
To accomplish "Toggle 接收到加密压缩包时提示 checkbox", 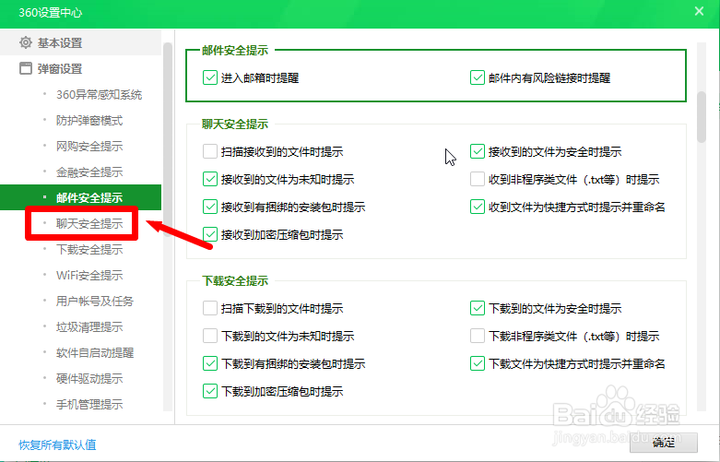I will (x=210, y=234).
